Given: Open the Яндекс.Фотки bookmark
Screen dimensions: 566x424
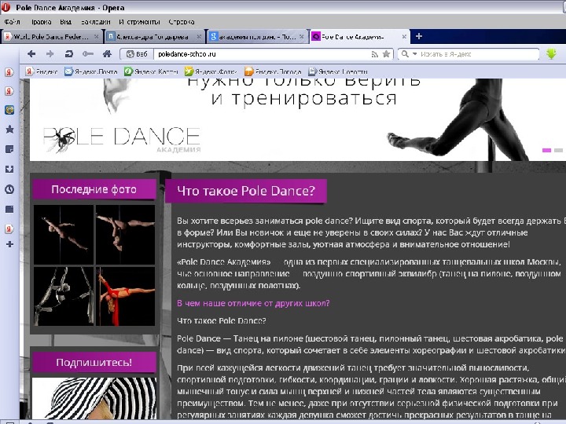Looking at the screenshot, I should point(211,71).
